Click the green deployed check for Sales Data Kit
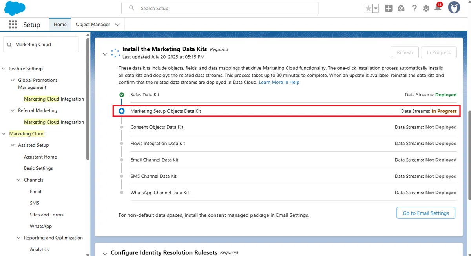The image size is (471, 256). tap(122, 95)
